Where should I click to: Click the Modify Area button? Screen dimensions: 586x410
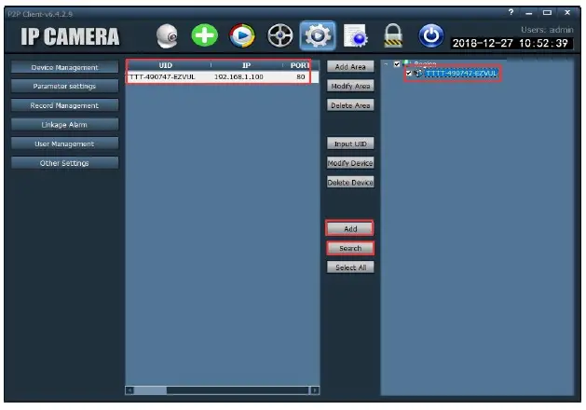350,86
